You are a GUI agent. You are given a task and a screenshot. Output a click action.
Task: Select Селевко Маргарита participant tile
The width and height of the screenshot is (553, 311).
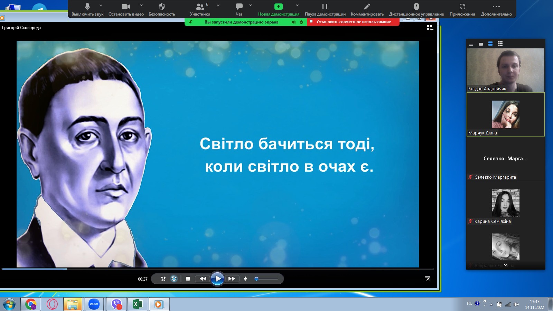click(506, 159)
